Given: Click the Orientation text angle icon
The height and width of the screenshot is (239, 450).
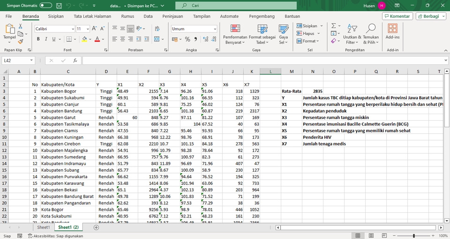Looking at the screenshot, I should tap(139, 29).
